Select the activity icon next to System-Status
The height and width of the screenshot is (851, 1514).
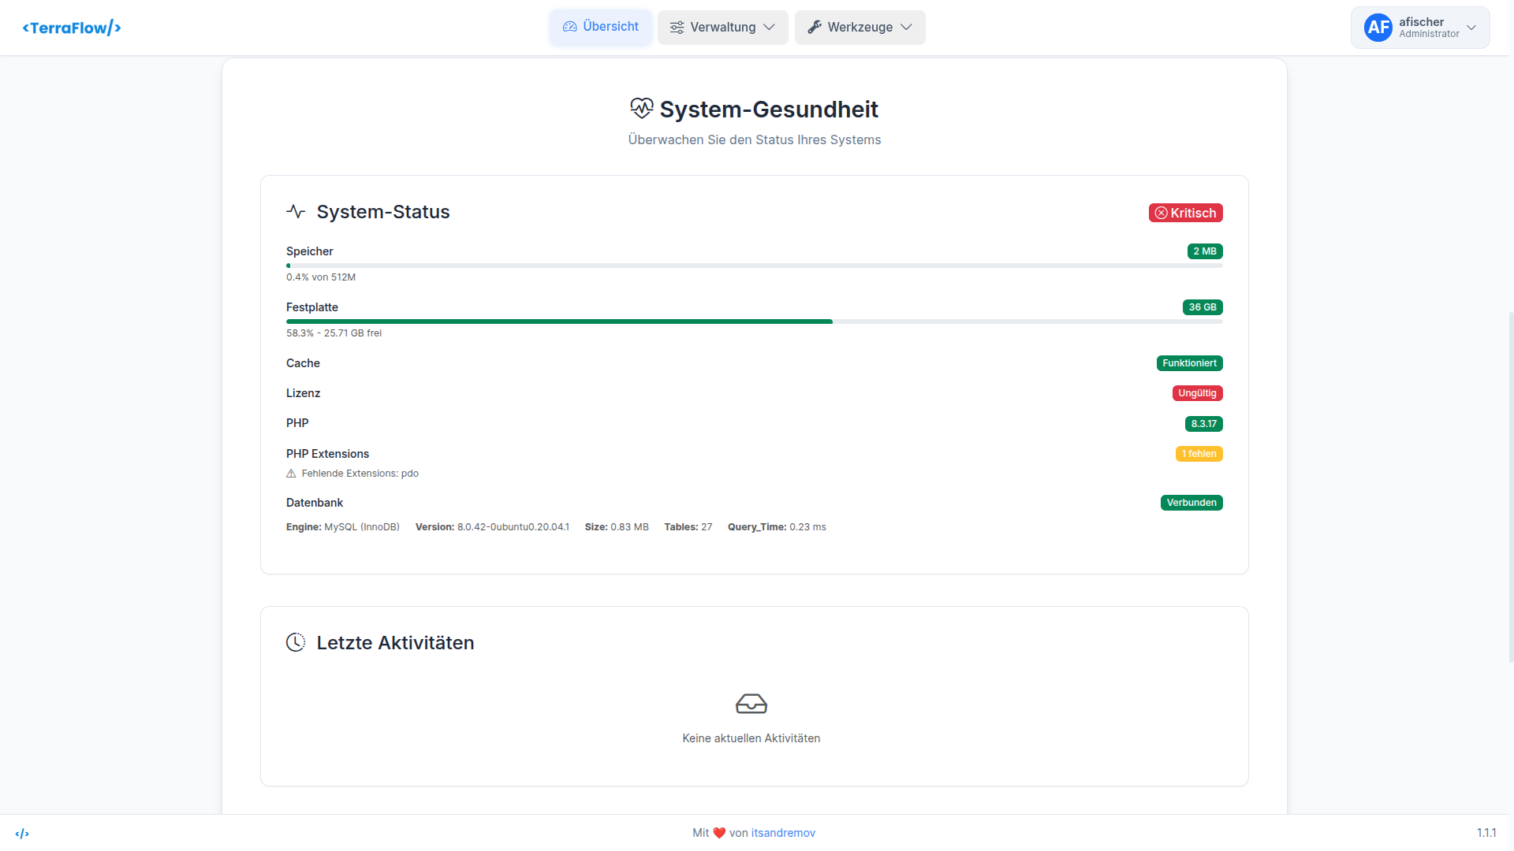pos(295,211)
